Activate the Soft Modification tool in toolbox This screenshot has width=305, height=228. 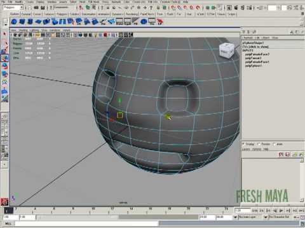[4, 91]
